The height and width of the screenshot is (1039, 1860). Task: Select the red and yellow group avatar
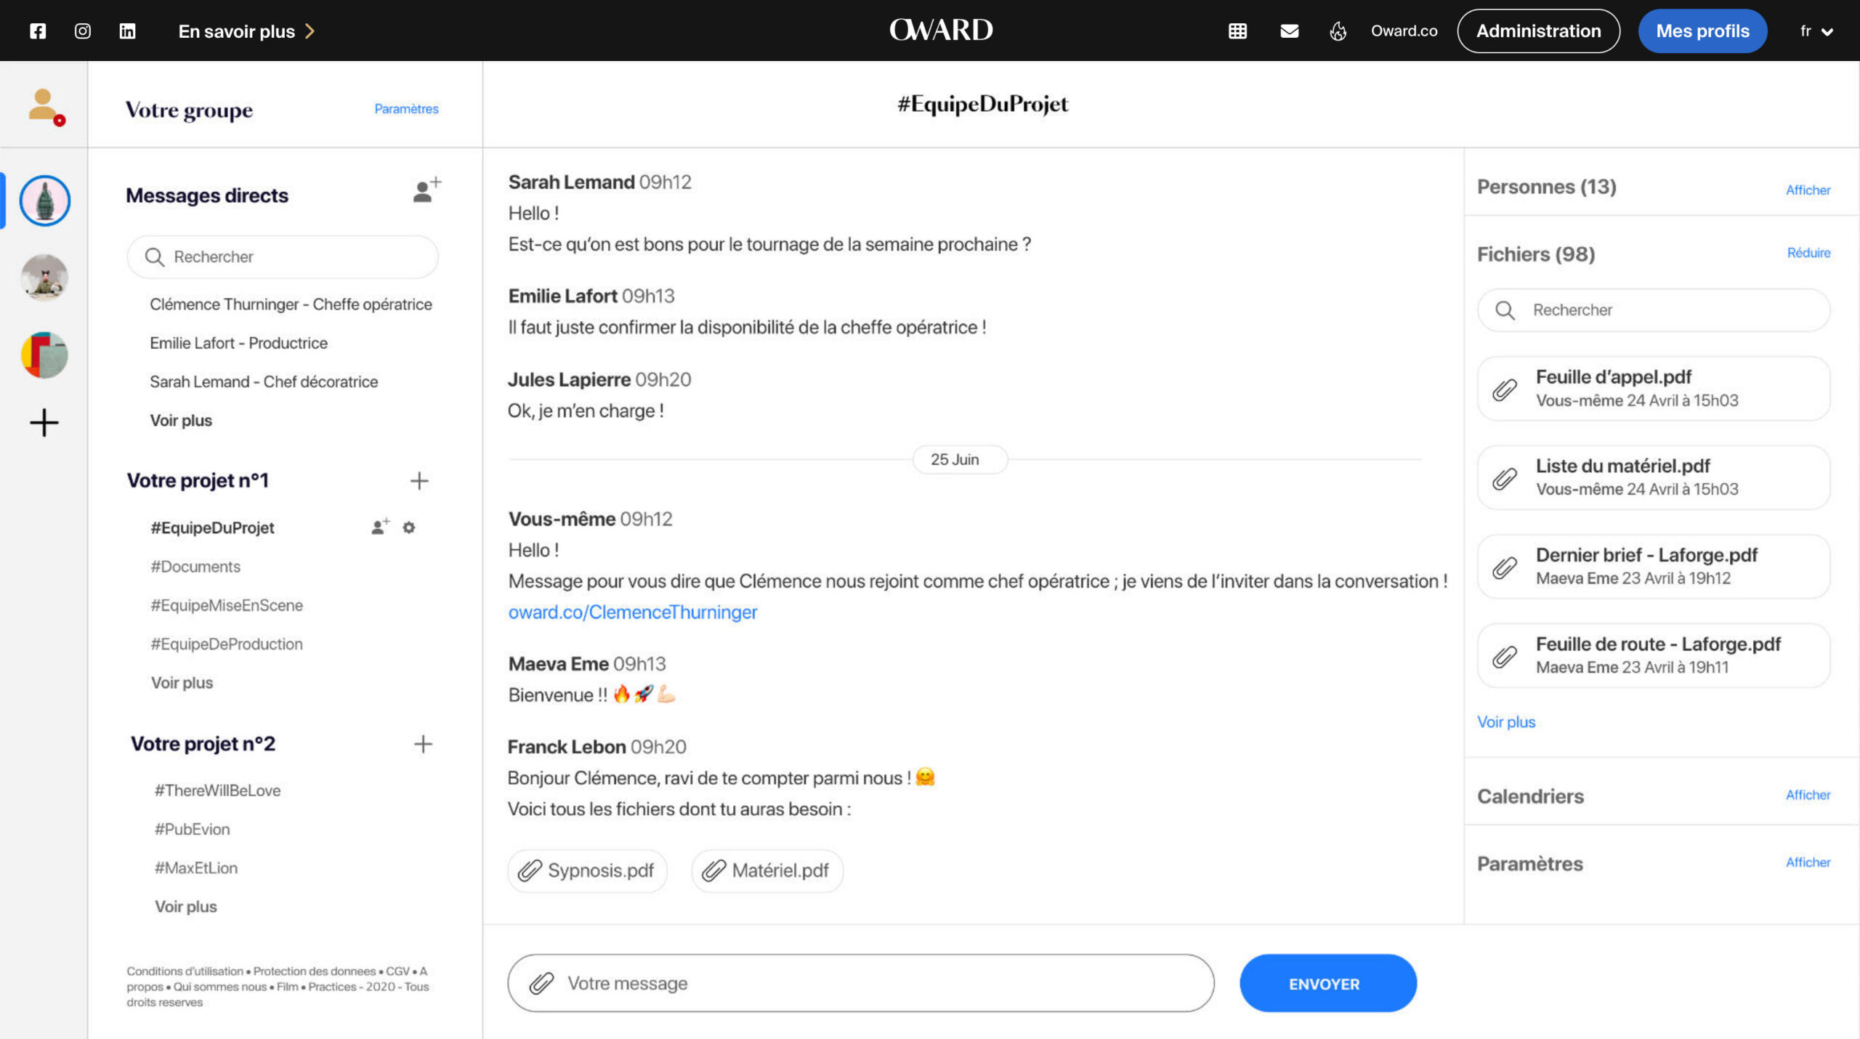coord(44,355)
